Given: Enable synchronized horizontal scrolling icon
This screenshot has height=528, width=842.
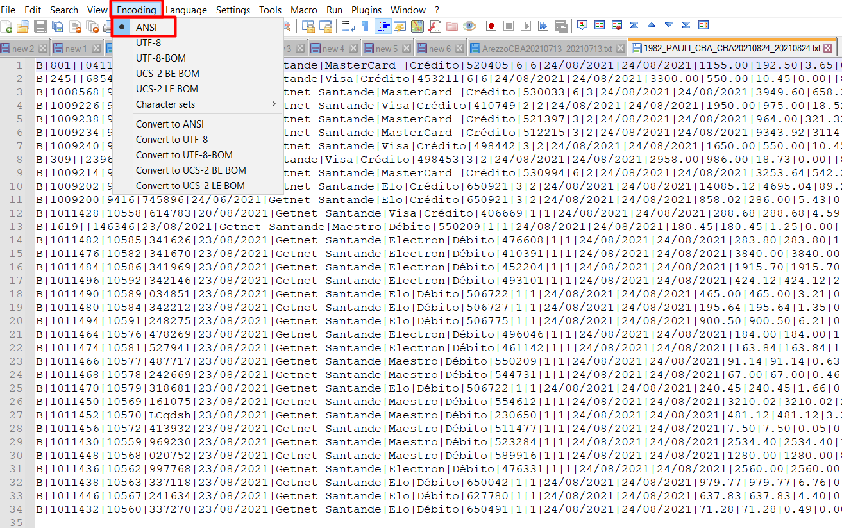Looking at the screenshot, I should 326,26.
